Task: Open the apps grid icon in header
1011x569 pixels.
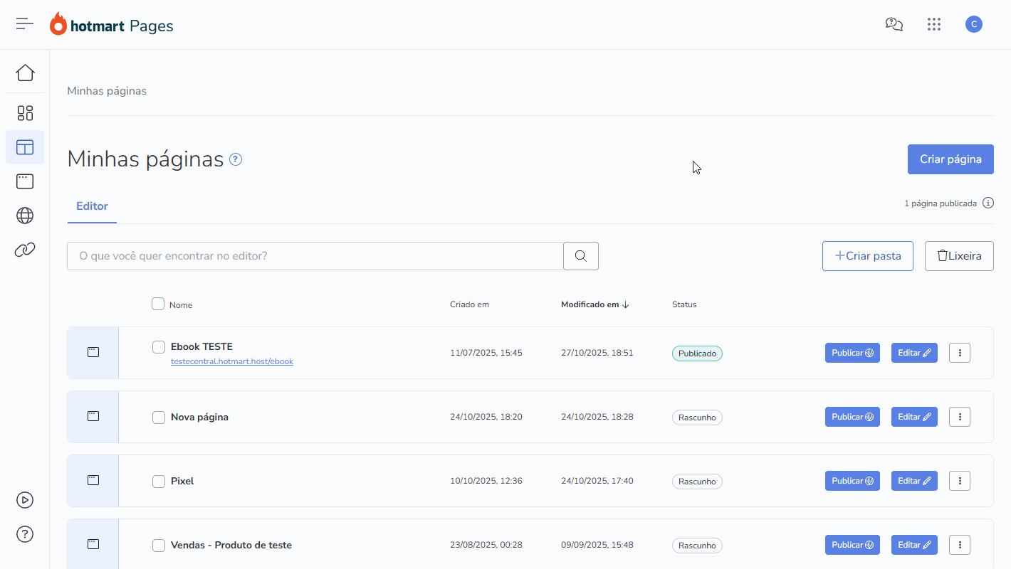Action: point(934,25)
